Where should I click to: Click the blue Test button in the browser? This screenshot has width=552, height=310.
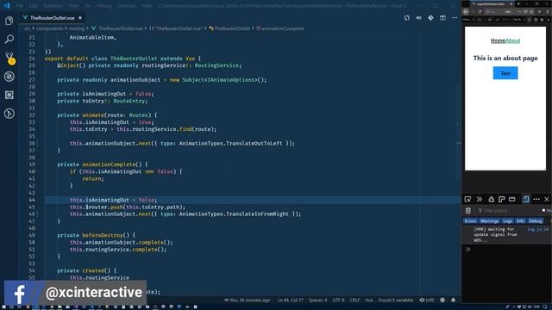coord(505,73)
